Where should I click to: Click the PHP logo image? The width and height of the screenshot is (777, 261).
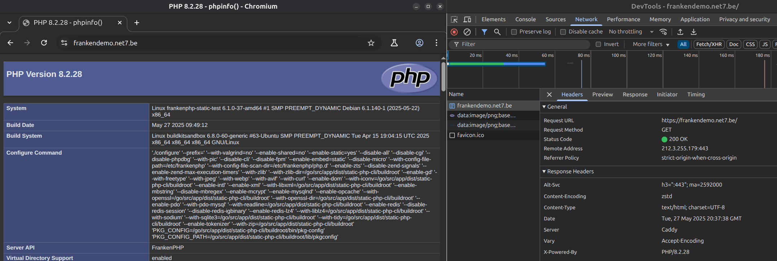pos(410,78)
